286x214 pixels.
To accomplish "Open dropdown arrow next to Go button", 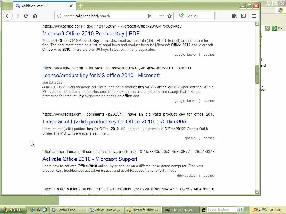I will [x=267, y=28].
